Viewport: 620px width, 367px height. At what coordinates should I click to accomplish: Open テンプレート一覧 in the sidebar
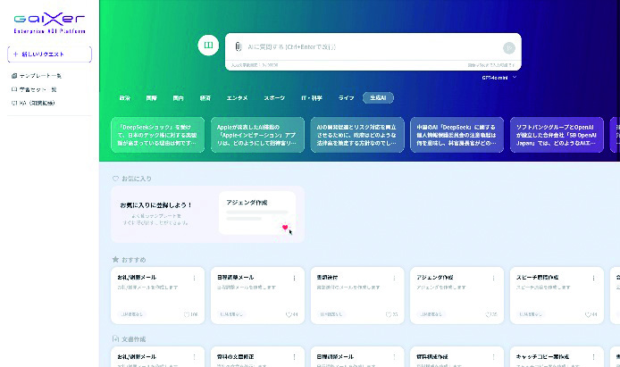point(37,76)
